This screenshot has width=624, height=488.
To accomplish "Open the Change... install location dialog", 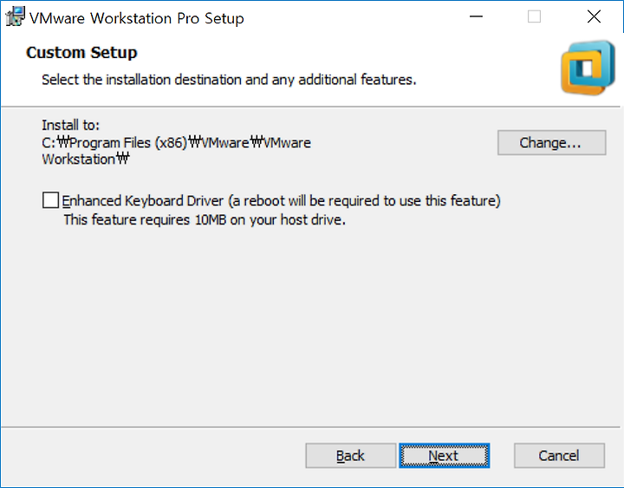I will pos(551,142).
